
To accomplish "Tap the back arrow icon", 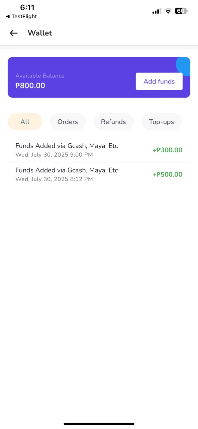I will click(14, 33).
